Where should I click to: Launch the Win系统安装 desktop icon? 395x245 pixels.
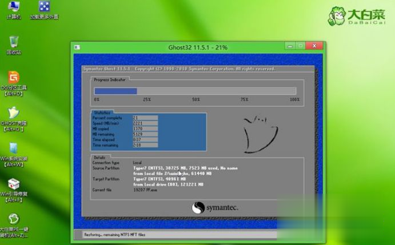14,155
